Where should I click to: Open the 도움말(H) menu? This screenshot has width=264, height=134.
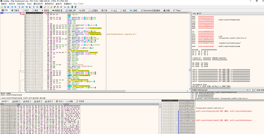point(67,4)
